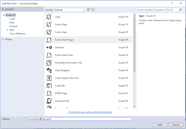Expand the Online section
Screen dimensions: 186x129
[3, 39]
